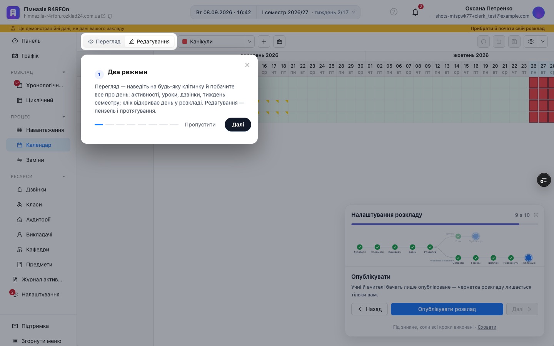Image resolution: width=554 pixels, height=346 pixels.
Task: Click the save icon in calendar toolbar
Action: click(x=514, y=42)
